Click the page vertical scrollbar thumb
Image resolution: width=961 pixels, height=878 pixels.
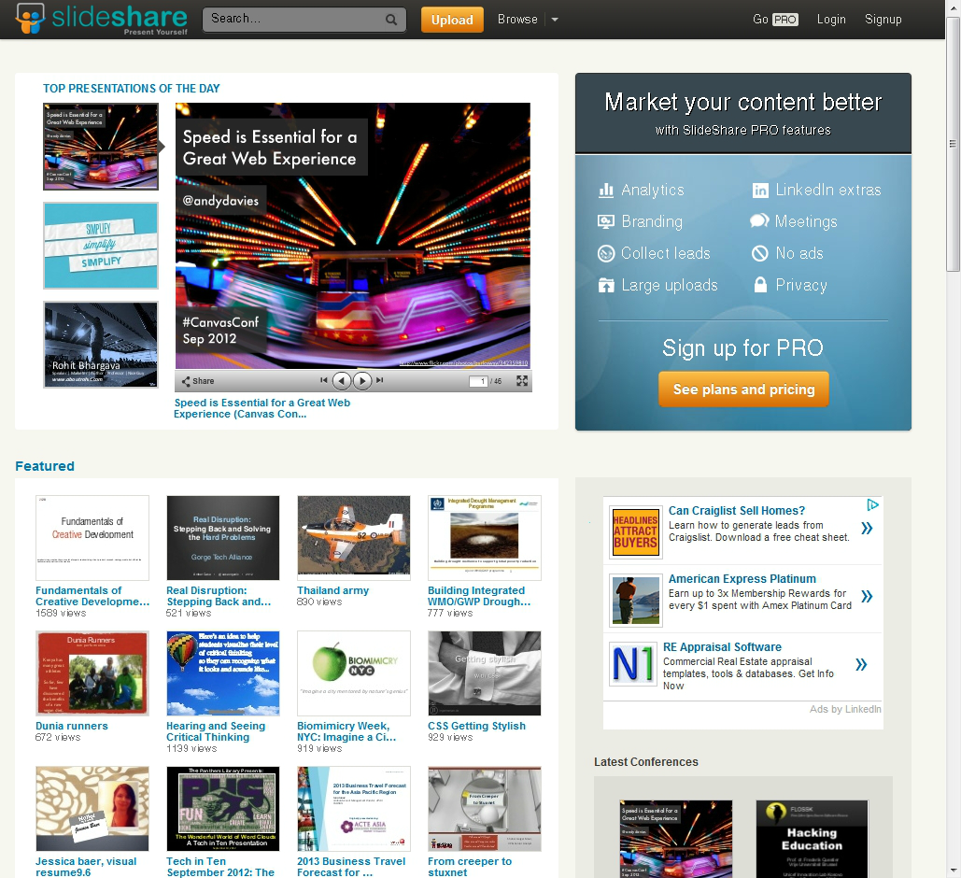(953, 144)
